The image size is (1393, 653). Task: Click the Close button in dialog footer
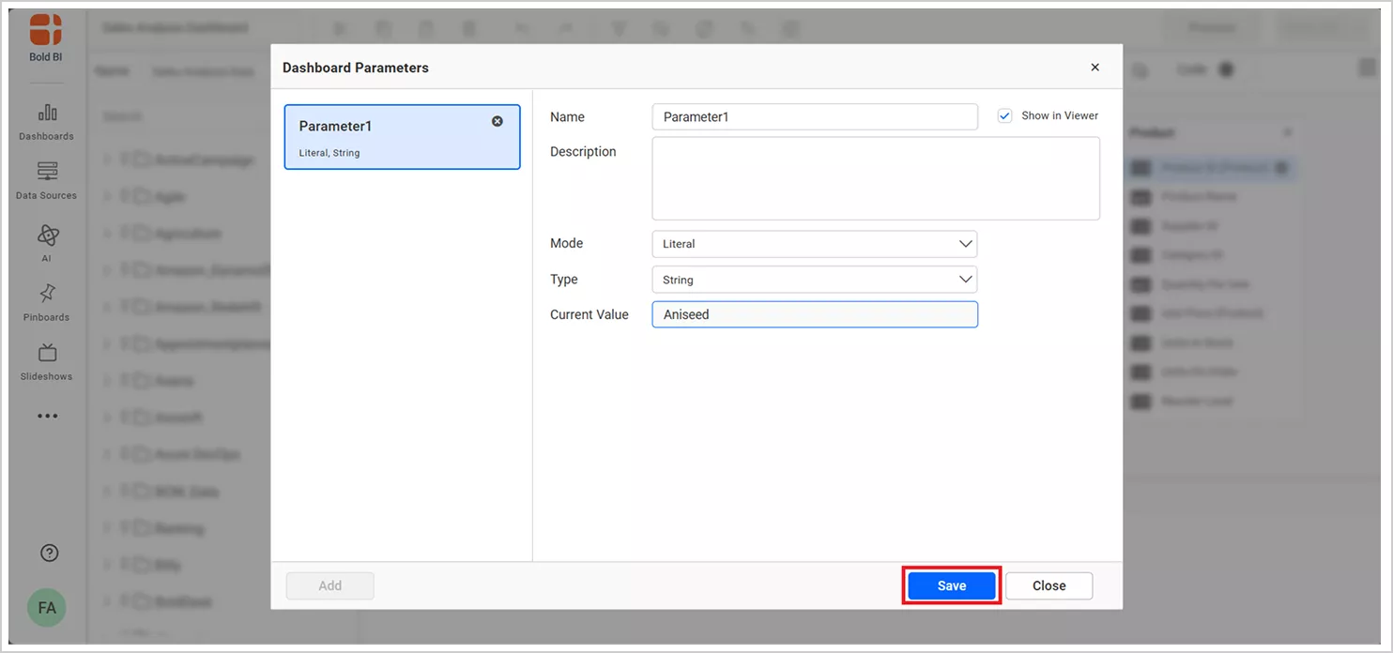click(1049, 585)
